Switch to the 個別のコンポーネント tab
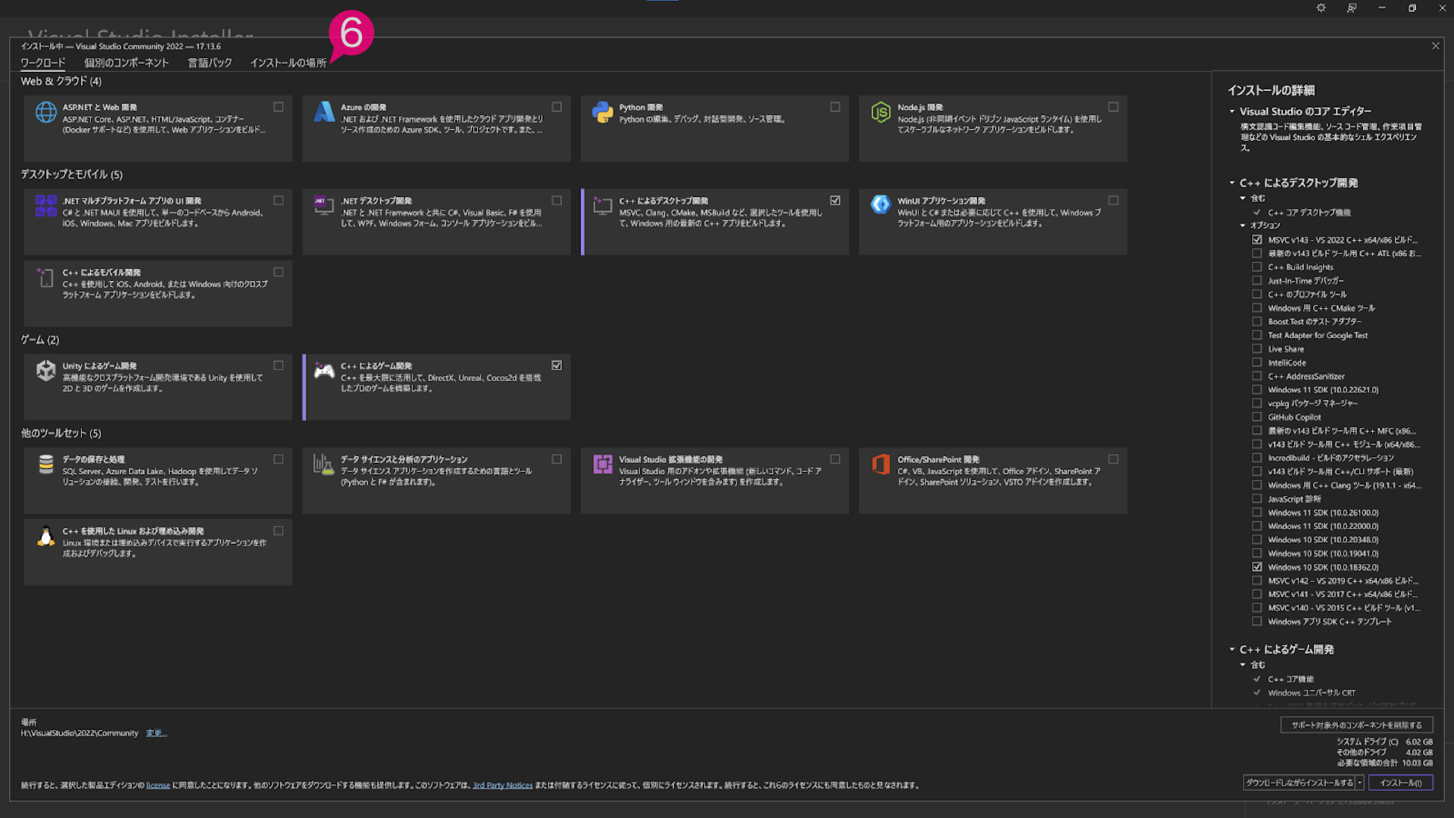The width and height of the screenshot is (1454, 818). (126, 63)
